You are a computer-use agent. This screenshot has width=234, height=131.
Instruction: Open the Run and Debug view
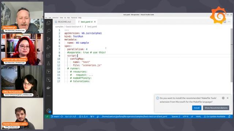coord(49,47)
